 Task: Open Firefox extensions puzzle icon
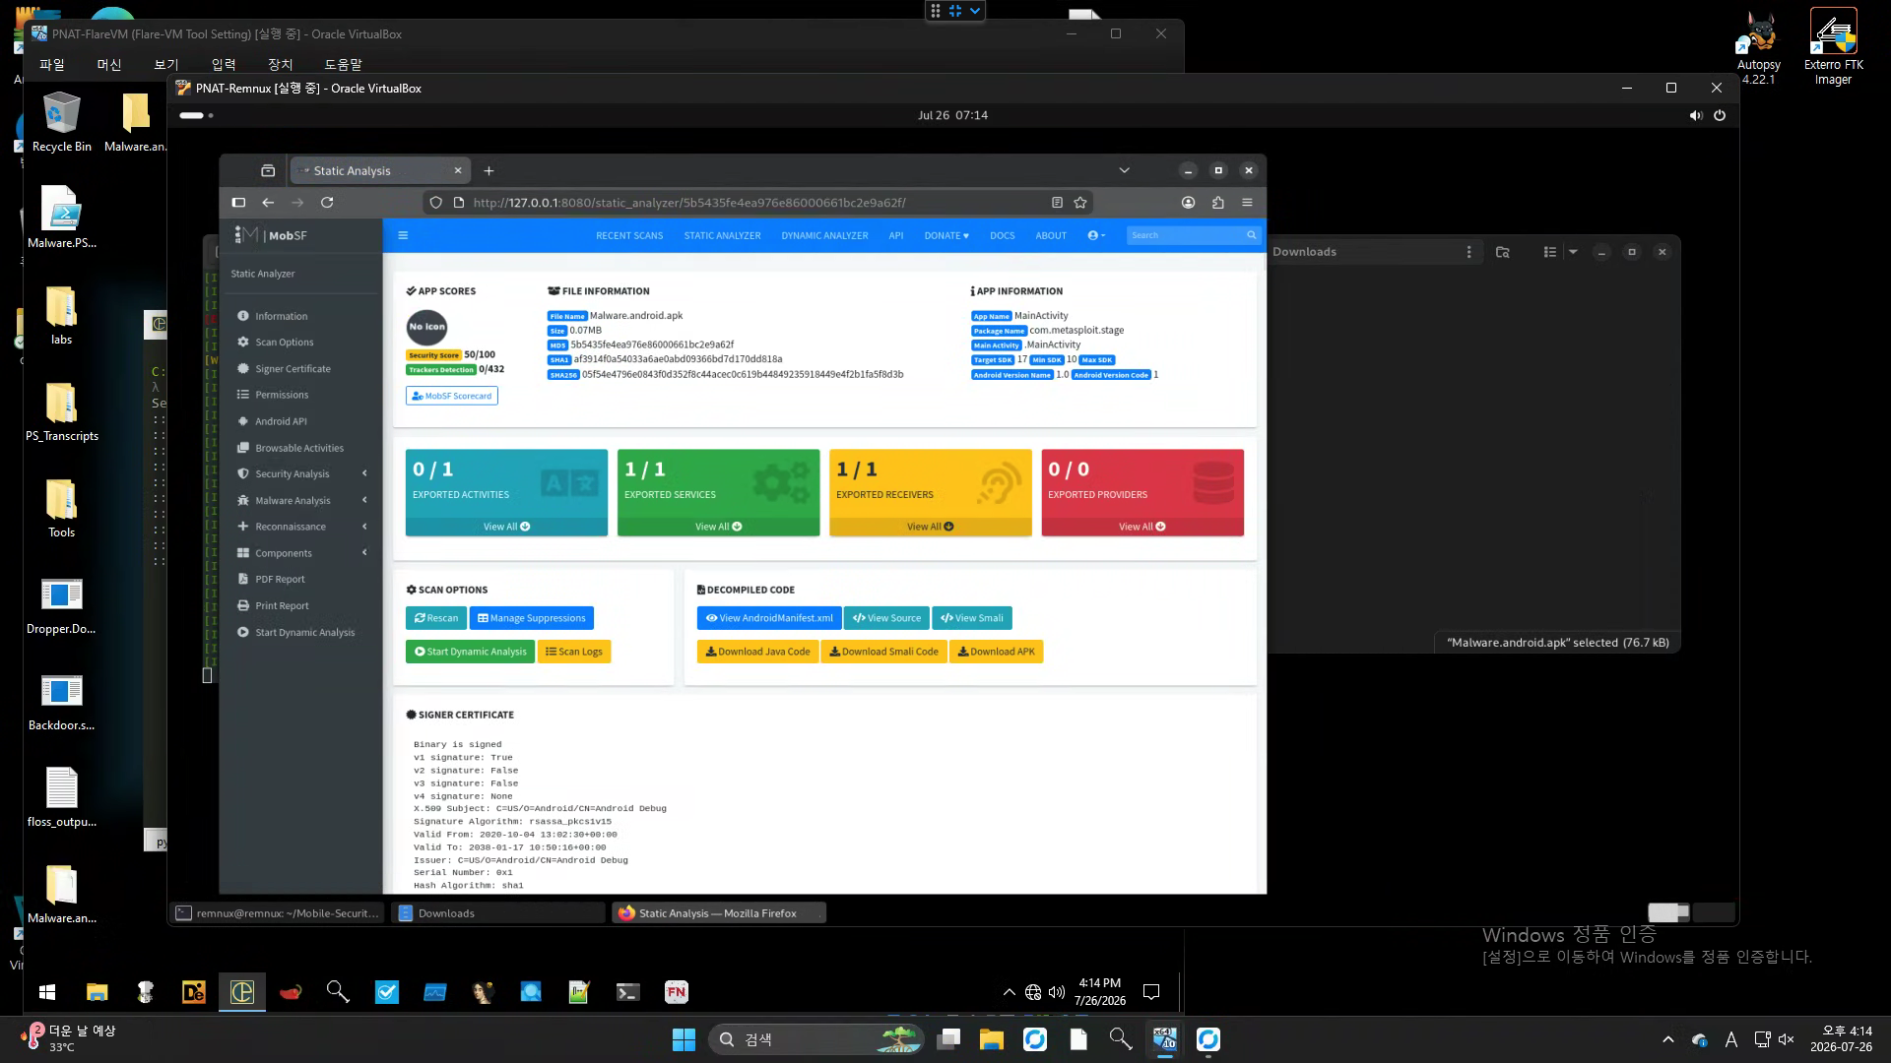pyautogui.click(x=1218, y=203)
